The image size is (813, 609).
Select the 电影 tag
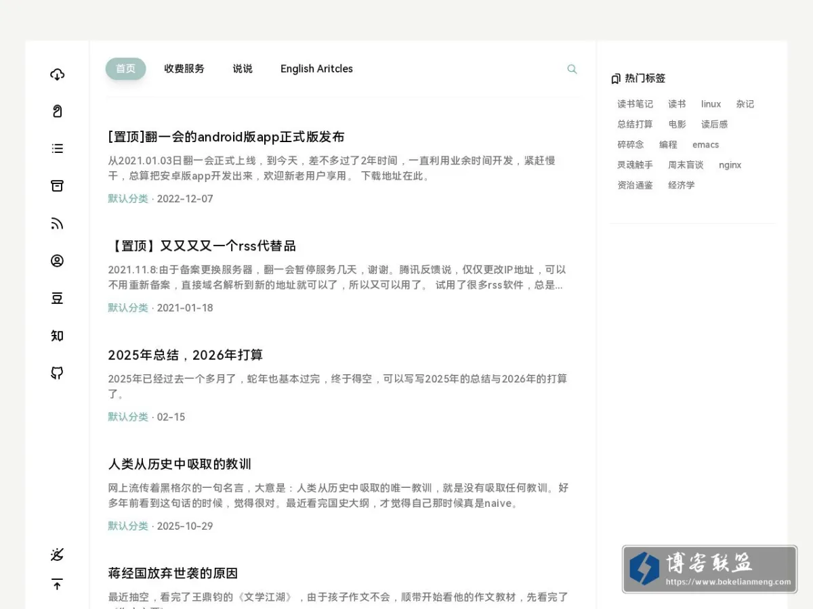point(677,125)
